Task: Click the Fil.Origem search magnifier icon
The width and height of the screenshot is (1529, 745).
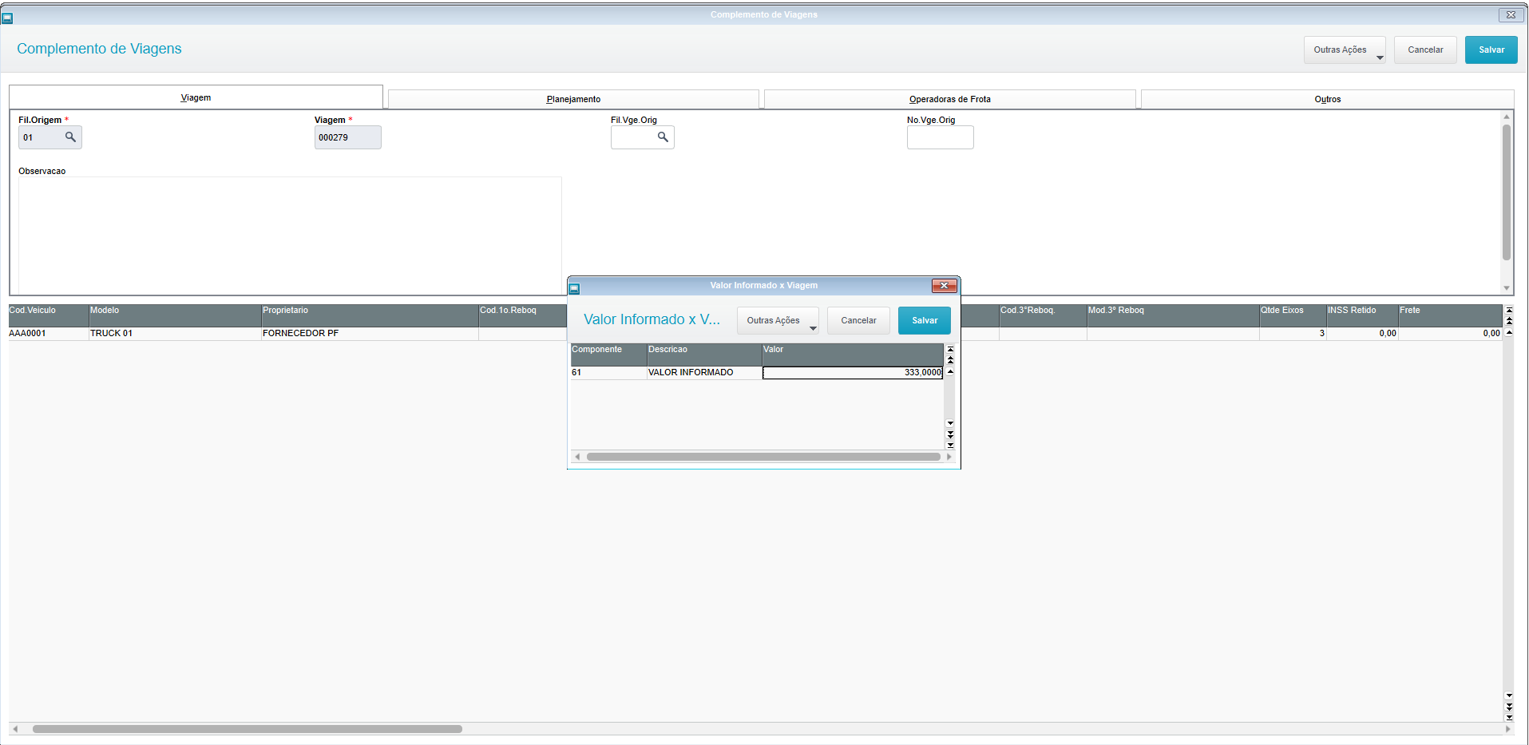Action: (x=70, y=137)
